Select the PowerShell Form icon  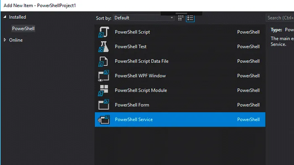[104, 105]
